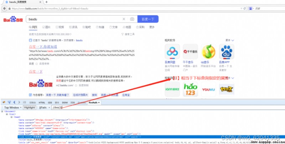Select the 地图 search category
The height and width of the screenshot is (144, 285).
127,27
